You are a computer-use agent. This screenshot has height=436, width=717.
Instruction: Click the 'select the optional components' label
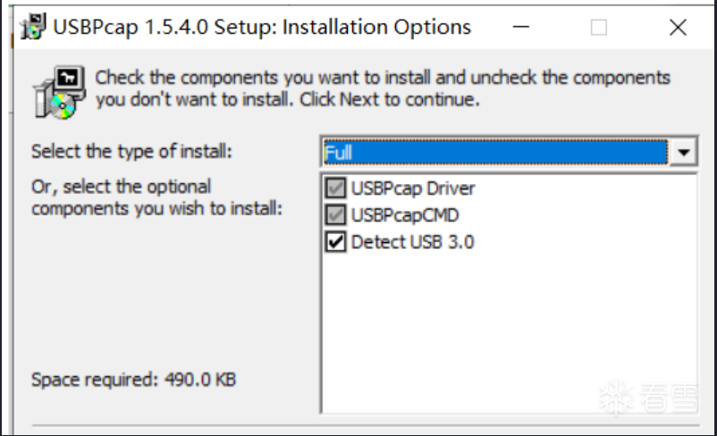156,197
